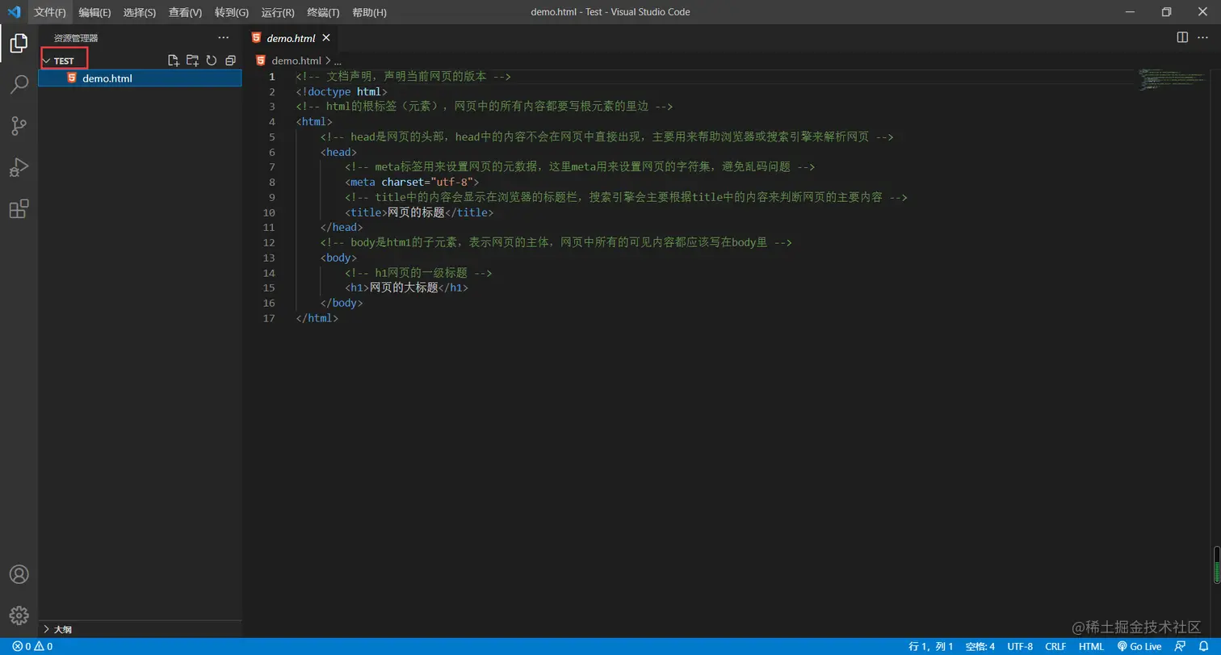The image size is (1221, 655).
Task: Create a new file in the Explorer
Action: pyautogui.click(x=173, y=59)
